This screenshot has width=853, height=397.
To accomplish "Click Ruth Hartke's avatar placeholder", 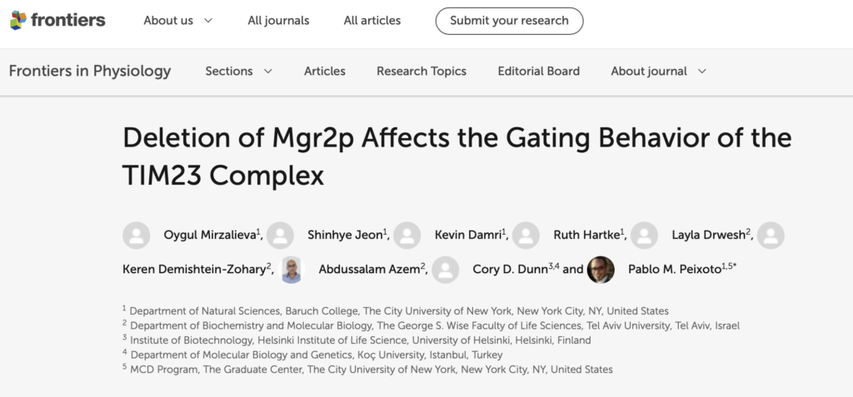I will pos(526,236).
